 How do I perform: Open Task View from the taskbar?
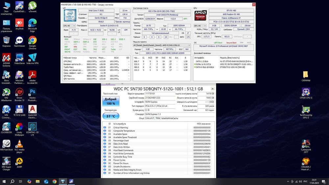coord(20,181)
